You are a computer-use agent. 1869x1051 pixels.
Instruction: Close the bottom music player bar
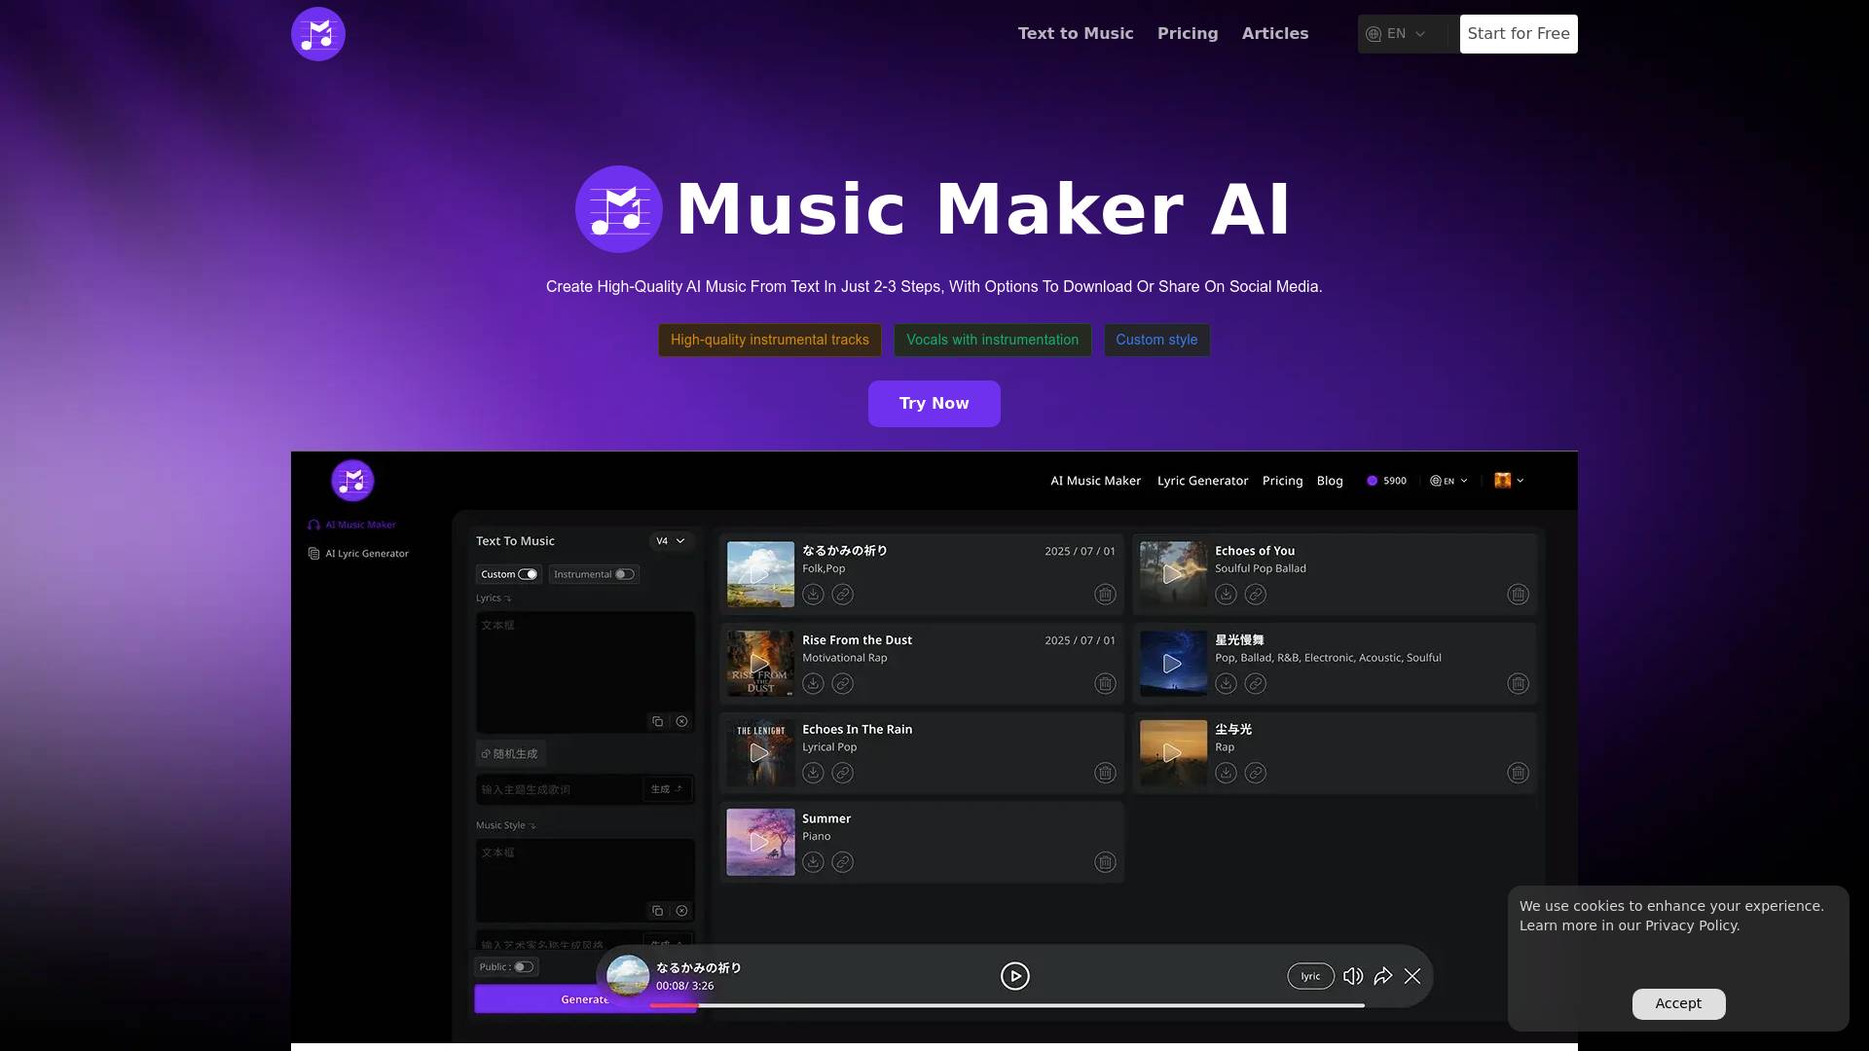tap(1412, 976)
